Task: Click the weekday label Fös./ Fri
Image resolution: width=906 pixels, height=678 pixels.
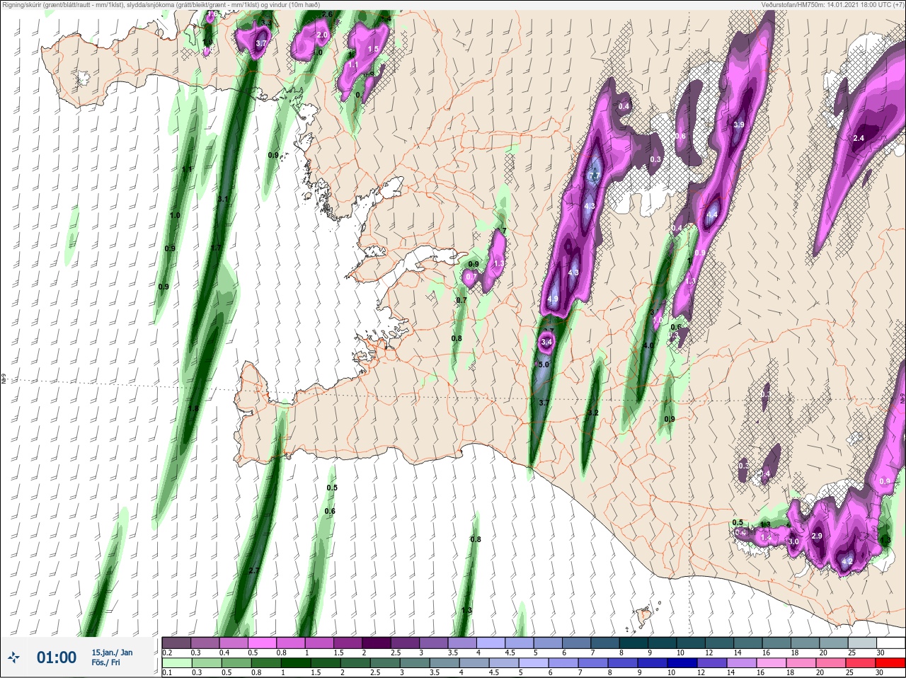Action: [105, 662]
